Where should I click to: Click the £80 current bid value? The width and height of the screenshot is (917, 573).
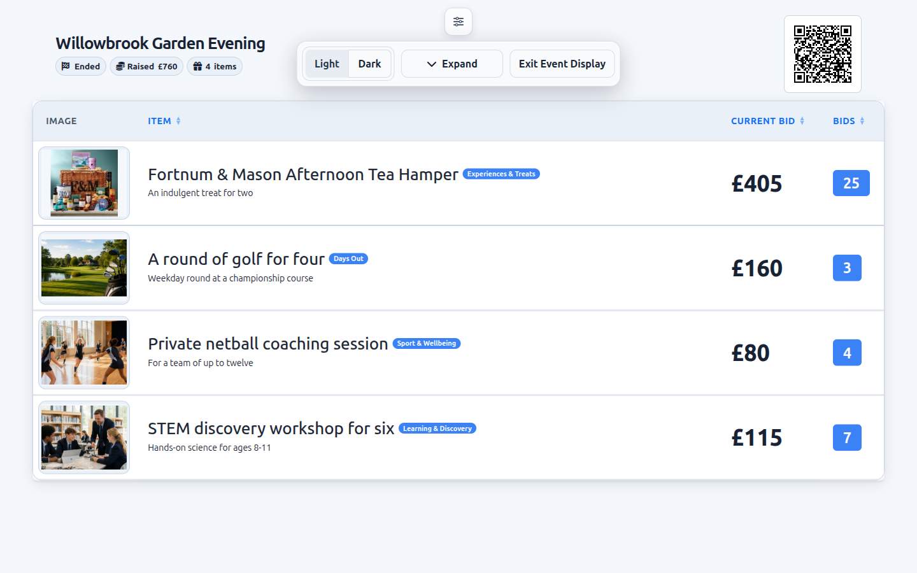(750, 353)
